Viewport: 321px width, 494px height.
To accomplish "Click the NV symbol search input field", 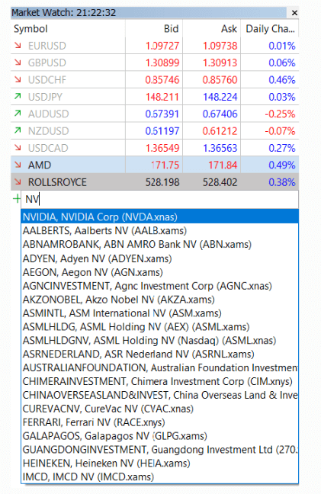I will coord(159,199).
